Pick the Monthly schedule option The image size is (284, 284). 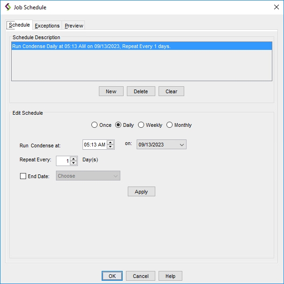[169, 125]
